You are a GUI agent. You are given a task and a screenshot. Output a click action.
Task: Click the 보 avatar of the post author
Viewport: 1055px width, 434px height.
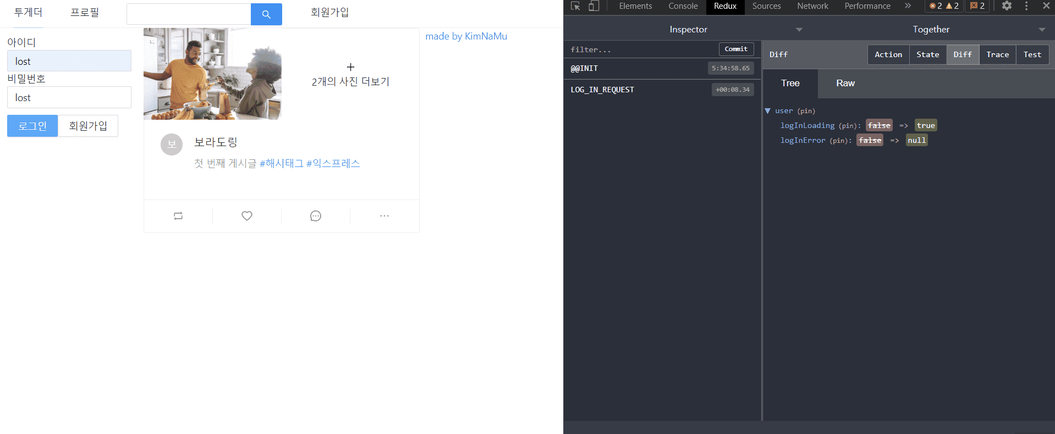coord(172,144)
